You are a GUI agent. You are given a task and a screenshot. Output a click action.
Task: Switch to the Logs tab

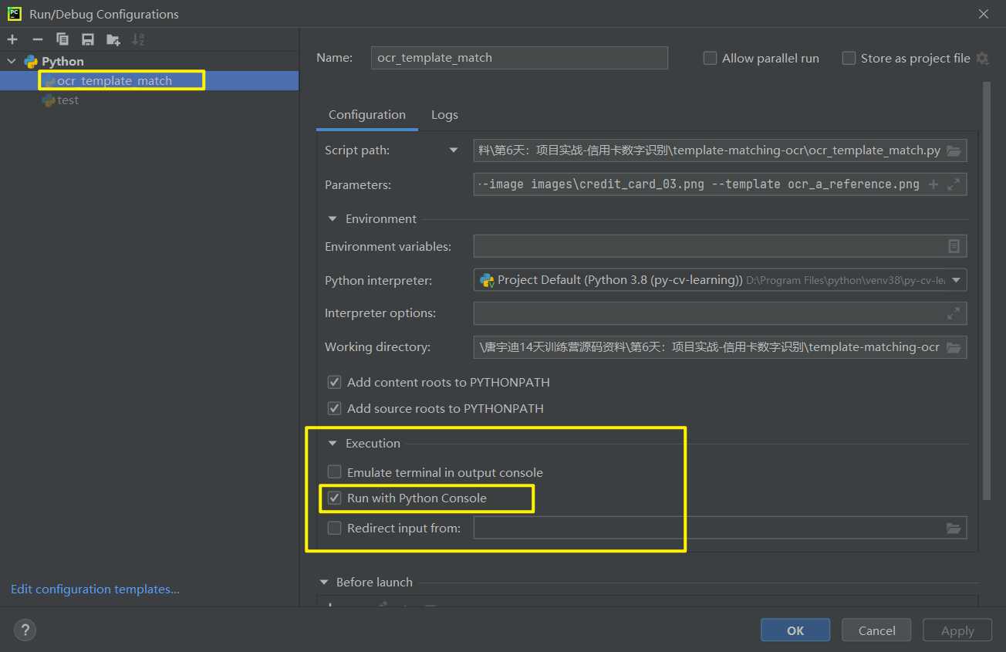444,115
